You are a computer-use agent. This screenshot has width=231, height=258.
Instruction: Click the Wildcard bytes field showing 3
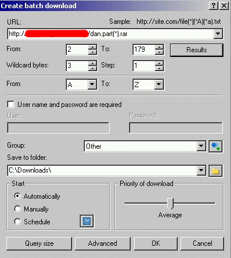click(x=77, y=66)
